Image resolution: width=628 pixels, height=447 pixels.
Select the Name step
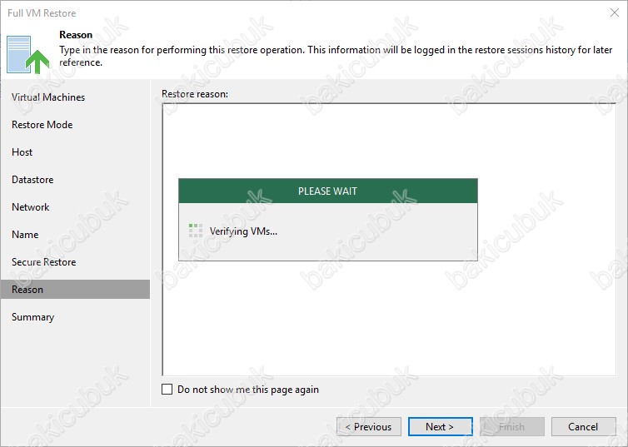25,235
